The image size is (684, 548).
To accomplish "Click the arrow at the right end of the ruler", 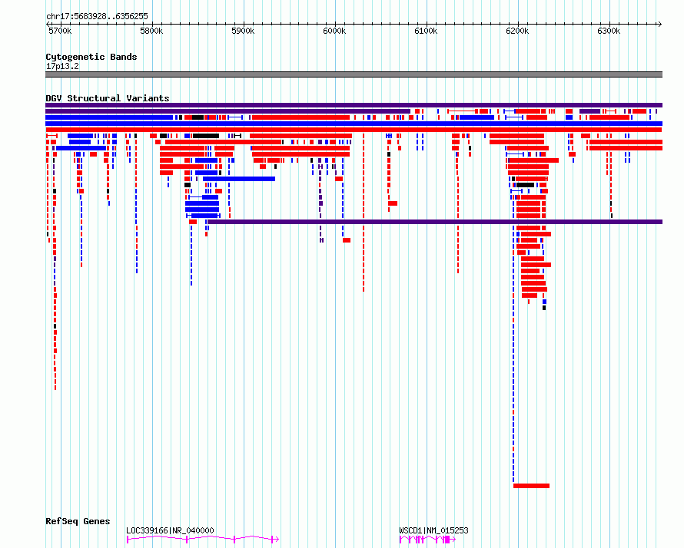I will 659,25.
